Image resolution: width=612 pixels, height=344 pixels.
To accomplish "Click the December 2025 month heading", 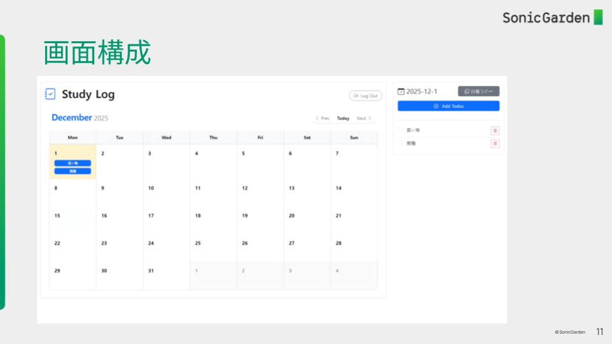I will 80,118.
